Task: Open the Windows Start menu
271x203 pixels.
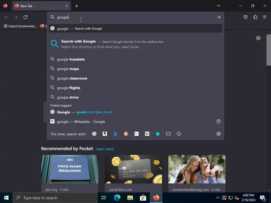Action: click(6, 198)
